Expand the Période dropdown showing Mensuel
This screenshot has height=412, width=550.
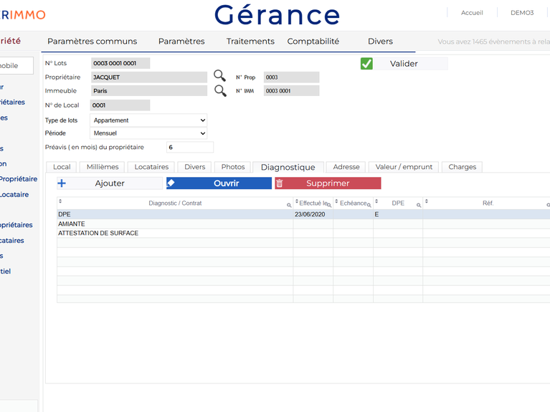point(148,133)
